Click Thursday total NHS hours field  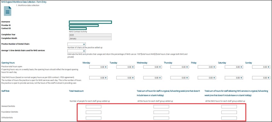pyautogui.click(x=180, y=78)
